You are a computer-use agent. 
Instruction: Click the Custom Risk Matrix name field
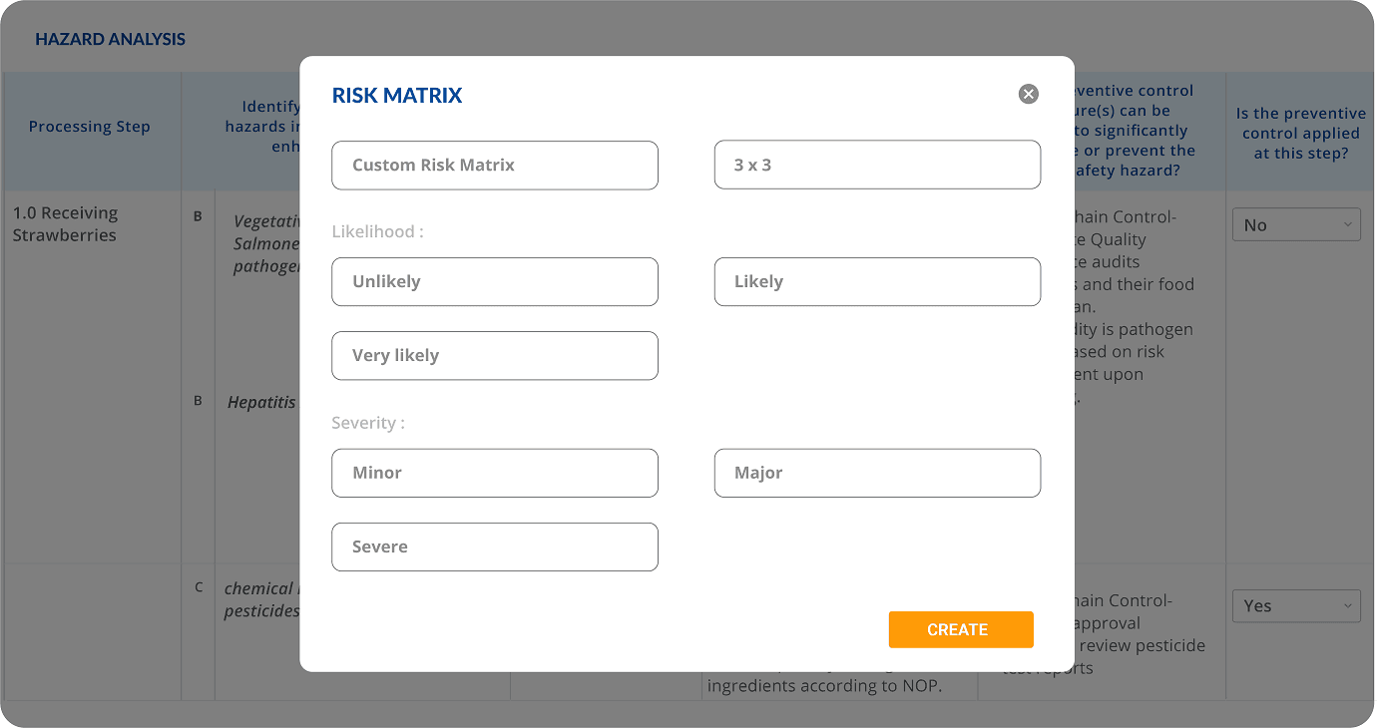point(494,166)
